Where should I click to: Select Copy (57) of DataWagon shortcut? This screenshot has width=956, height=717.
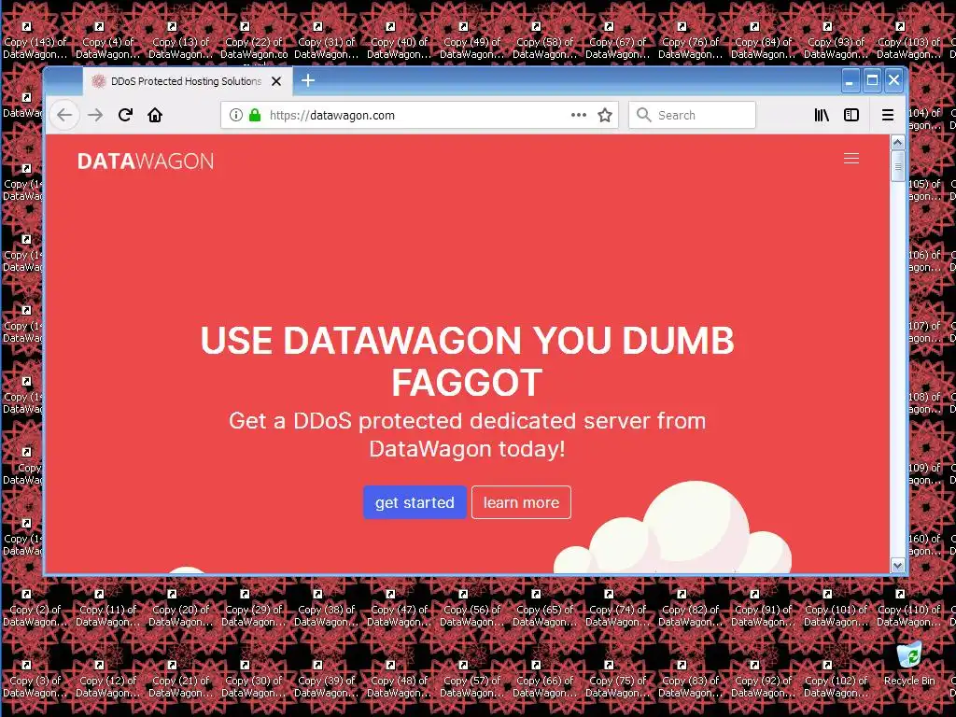pos(471,679)
